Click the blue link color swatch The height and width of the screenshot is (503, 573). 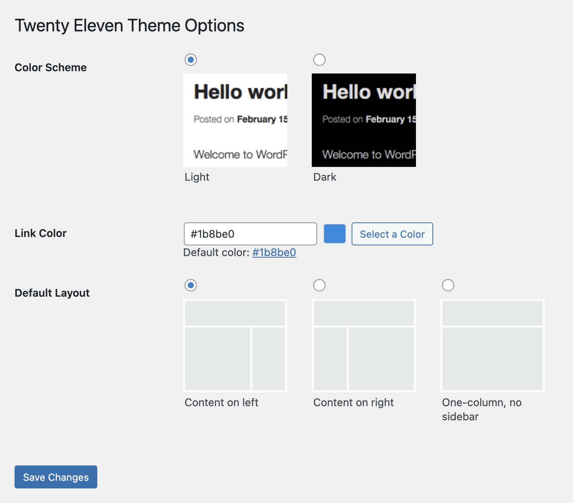pyautogui.click(x=334, y=234)
